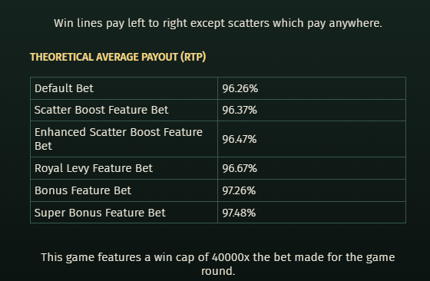The width and height of the screenshot is (430, 281).
Task: Click the win lines pay left to right text
Action: [218, 23]
